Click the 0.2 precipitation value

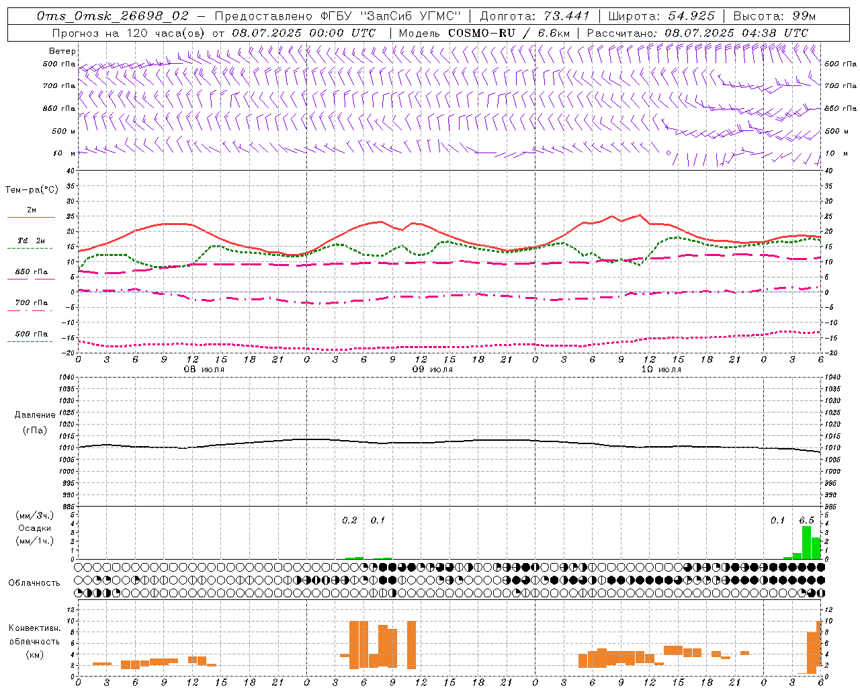(349, 520)
